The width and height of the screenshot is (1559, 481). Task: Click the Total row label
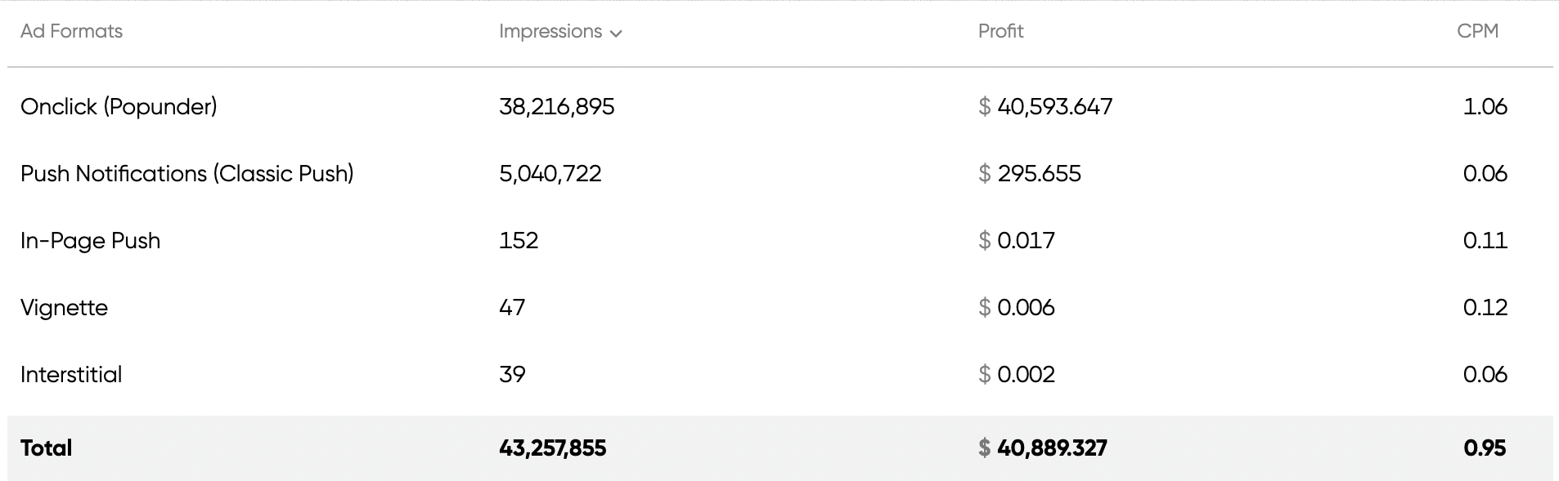click(46, 448)
